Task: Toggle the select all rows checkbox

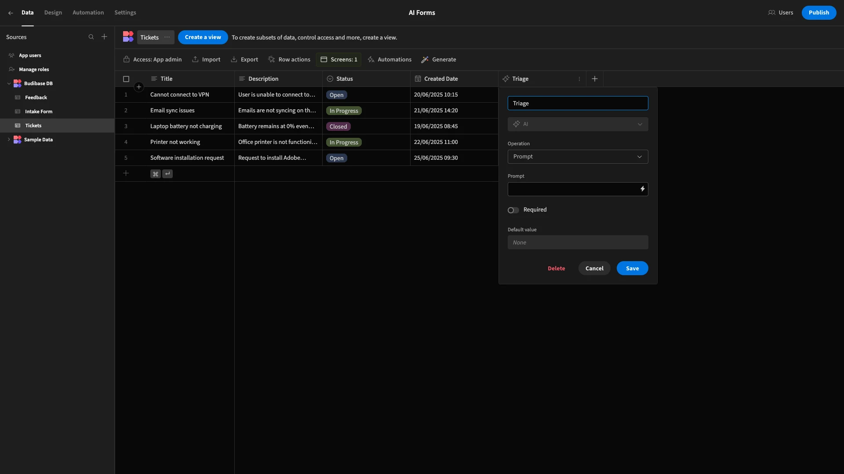Action: coord(126,79)
